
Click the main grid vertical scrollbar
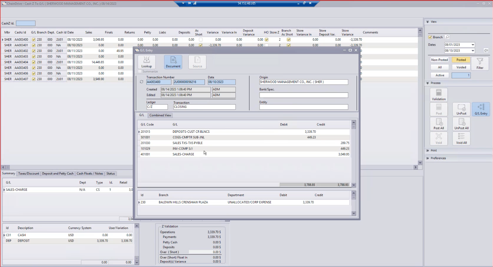click(x=420, y=96)
